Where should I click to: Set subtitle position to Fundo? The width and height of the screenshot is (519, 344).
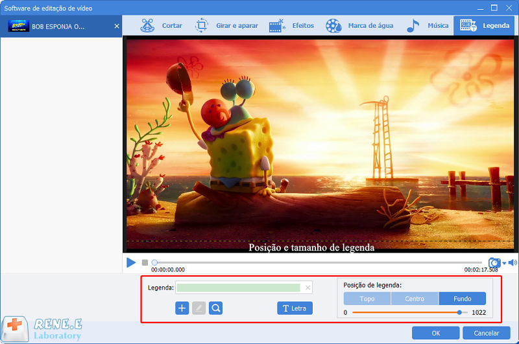[x=463, y=299]
